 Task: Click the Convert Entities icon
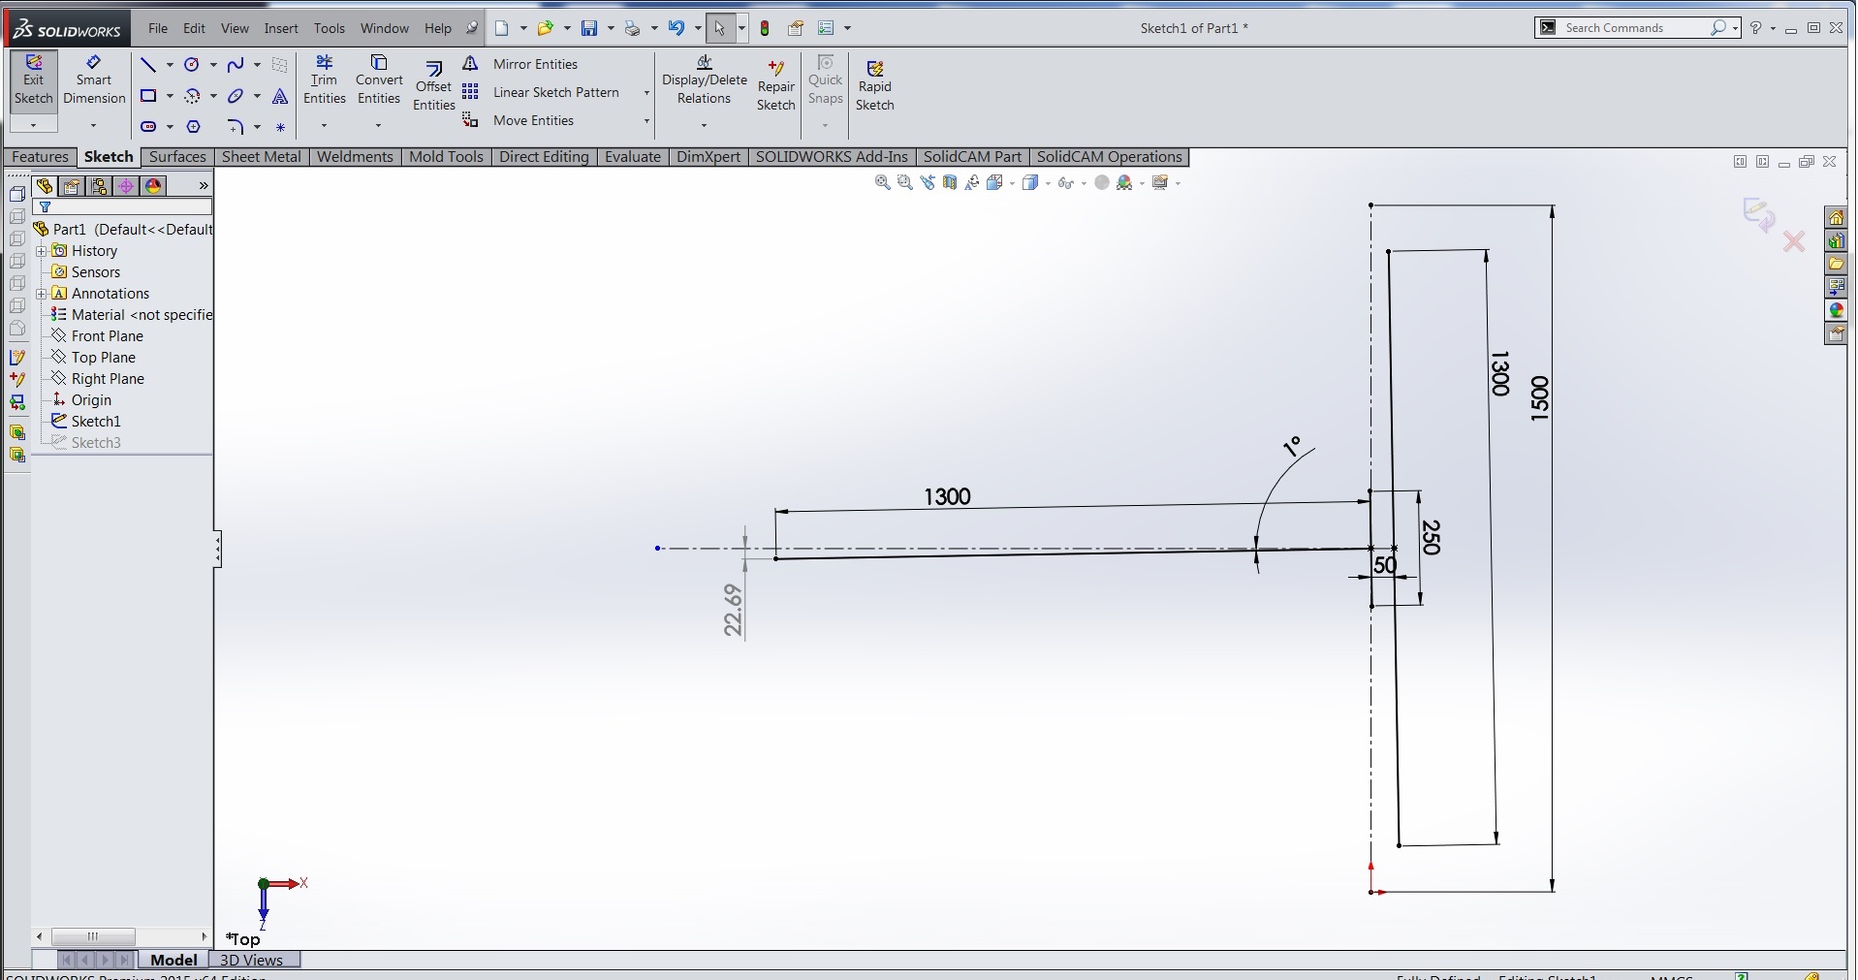tap(379, 80)
